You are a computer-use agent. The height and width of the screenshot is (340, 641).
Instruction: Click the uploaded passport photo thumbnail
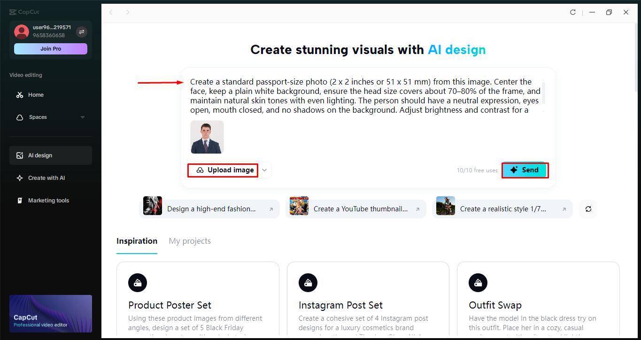(207, 137)
